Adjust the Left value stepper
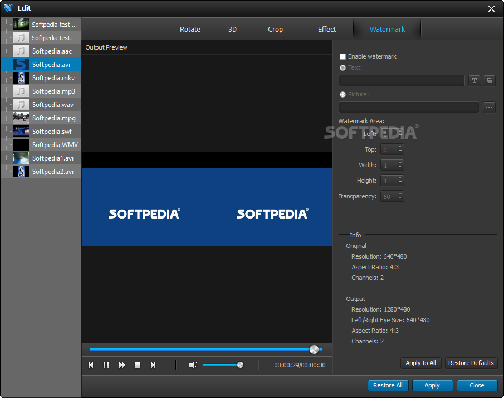This screenshot has height=398, width=504. [x=400, y=134]
